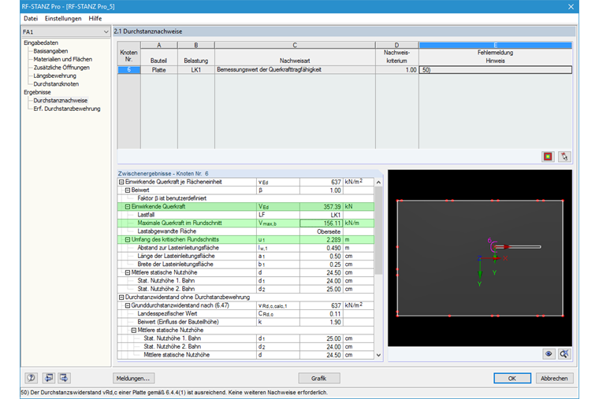Click Eingabedaten tree heading
This screenshot has height=399, width=599.
(x=41, y=42)
